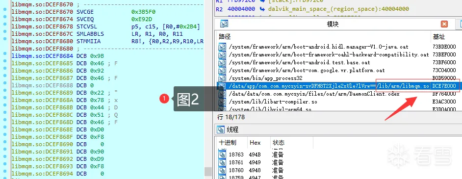This screenshot has height=179, width=462.
Task: Click disassembly view vertical scrollbar thumb
Action: (208, 171)
